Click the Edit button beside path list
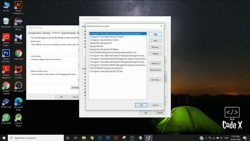This screenshot has width=250, height=141. point(155,41)
